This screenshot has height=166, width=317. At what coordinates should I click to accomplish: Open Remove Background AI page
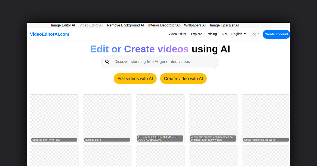tap(125, 25)
